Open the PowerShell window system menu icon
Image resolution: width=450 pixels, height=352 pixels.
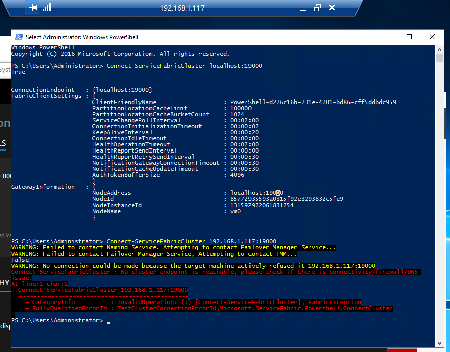tap(19, 37)
